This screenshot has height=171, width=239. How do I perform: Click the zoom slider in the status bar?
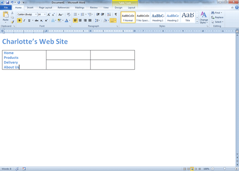coord(225,169)
